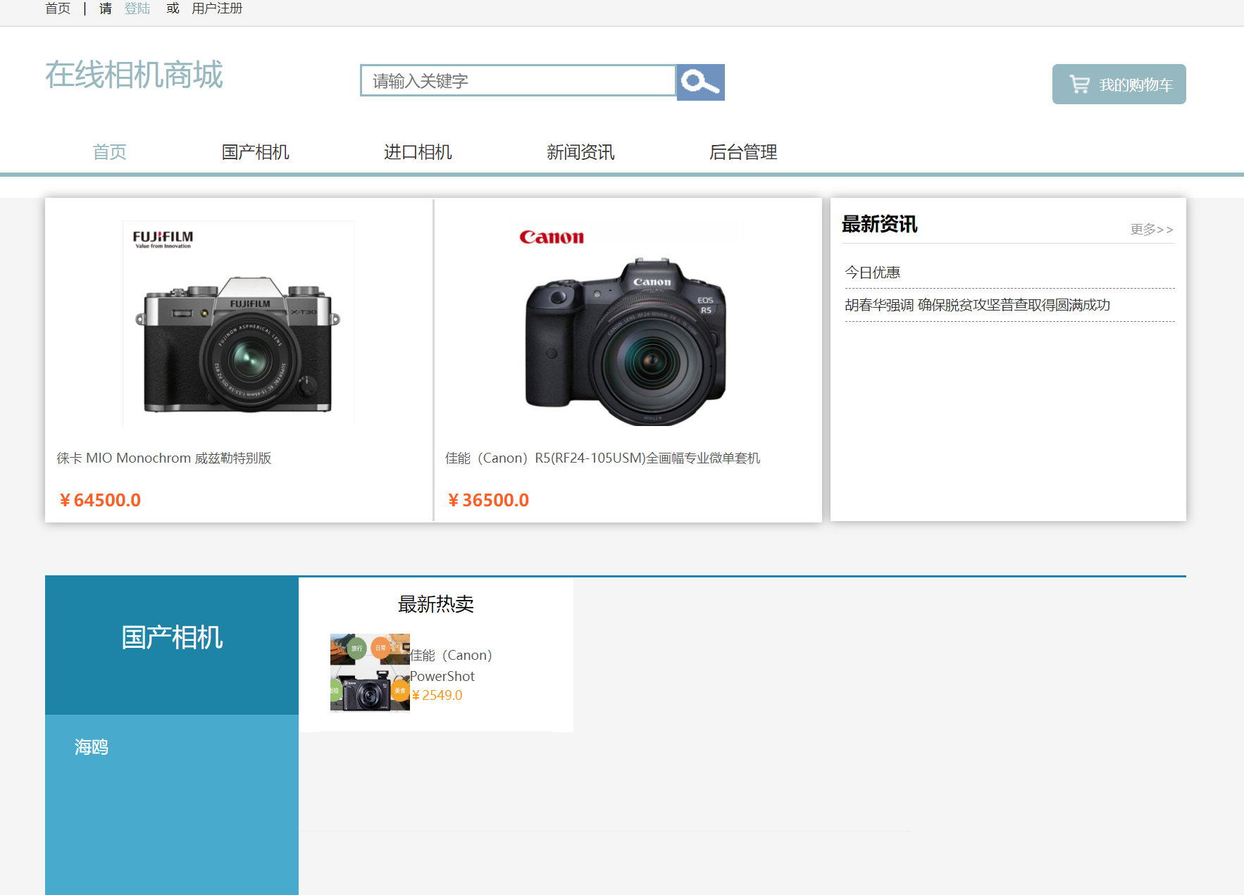Click the Fujifilm X-T30 camera image

239,323
